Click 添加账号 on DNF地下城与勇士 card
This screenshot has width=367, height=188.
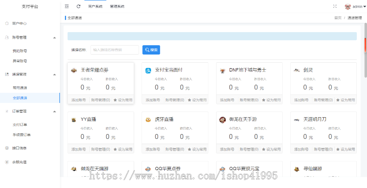(227, 100)
